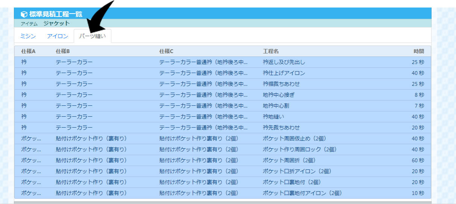
Task: Open the アイロン tab
Action: (58, 36)
